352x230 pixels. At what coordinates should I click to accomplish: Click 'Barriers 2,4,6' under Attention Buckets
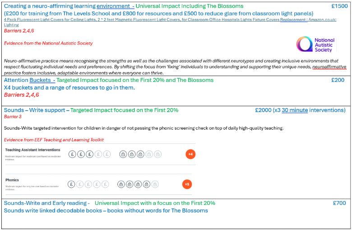21,95
